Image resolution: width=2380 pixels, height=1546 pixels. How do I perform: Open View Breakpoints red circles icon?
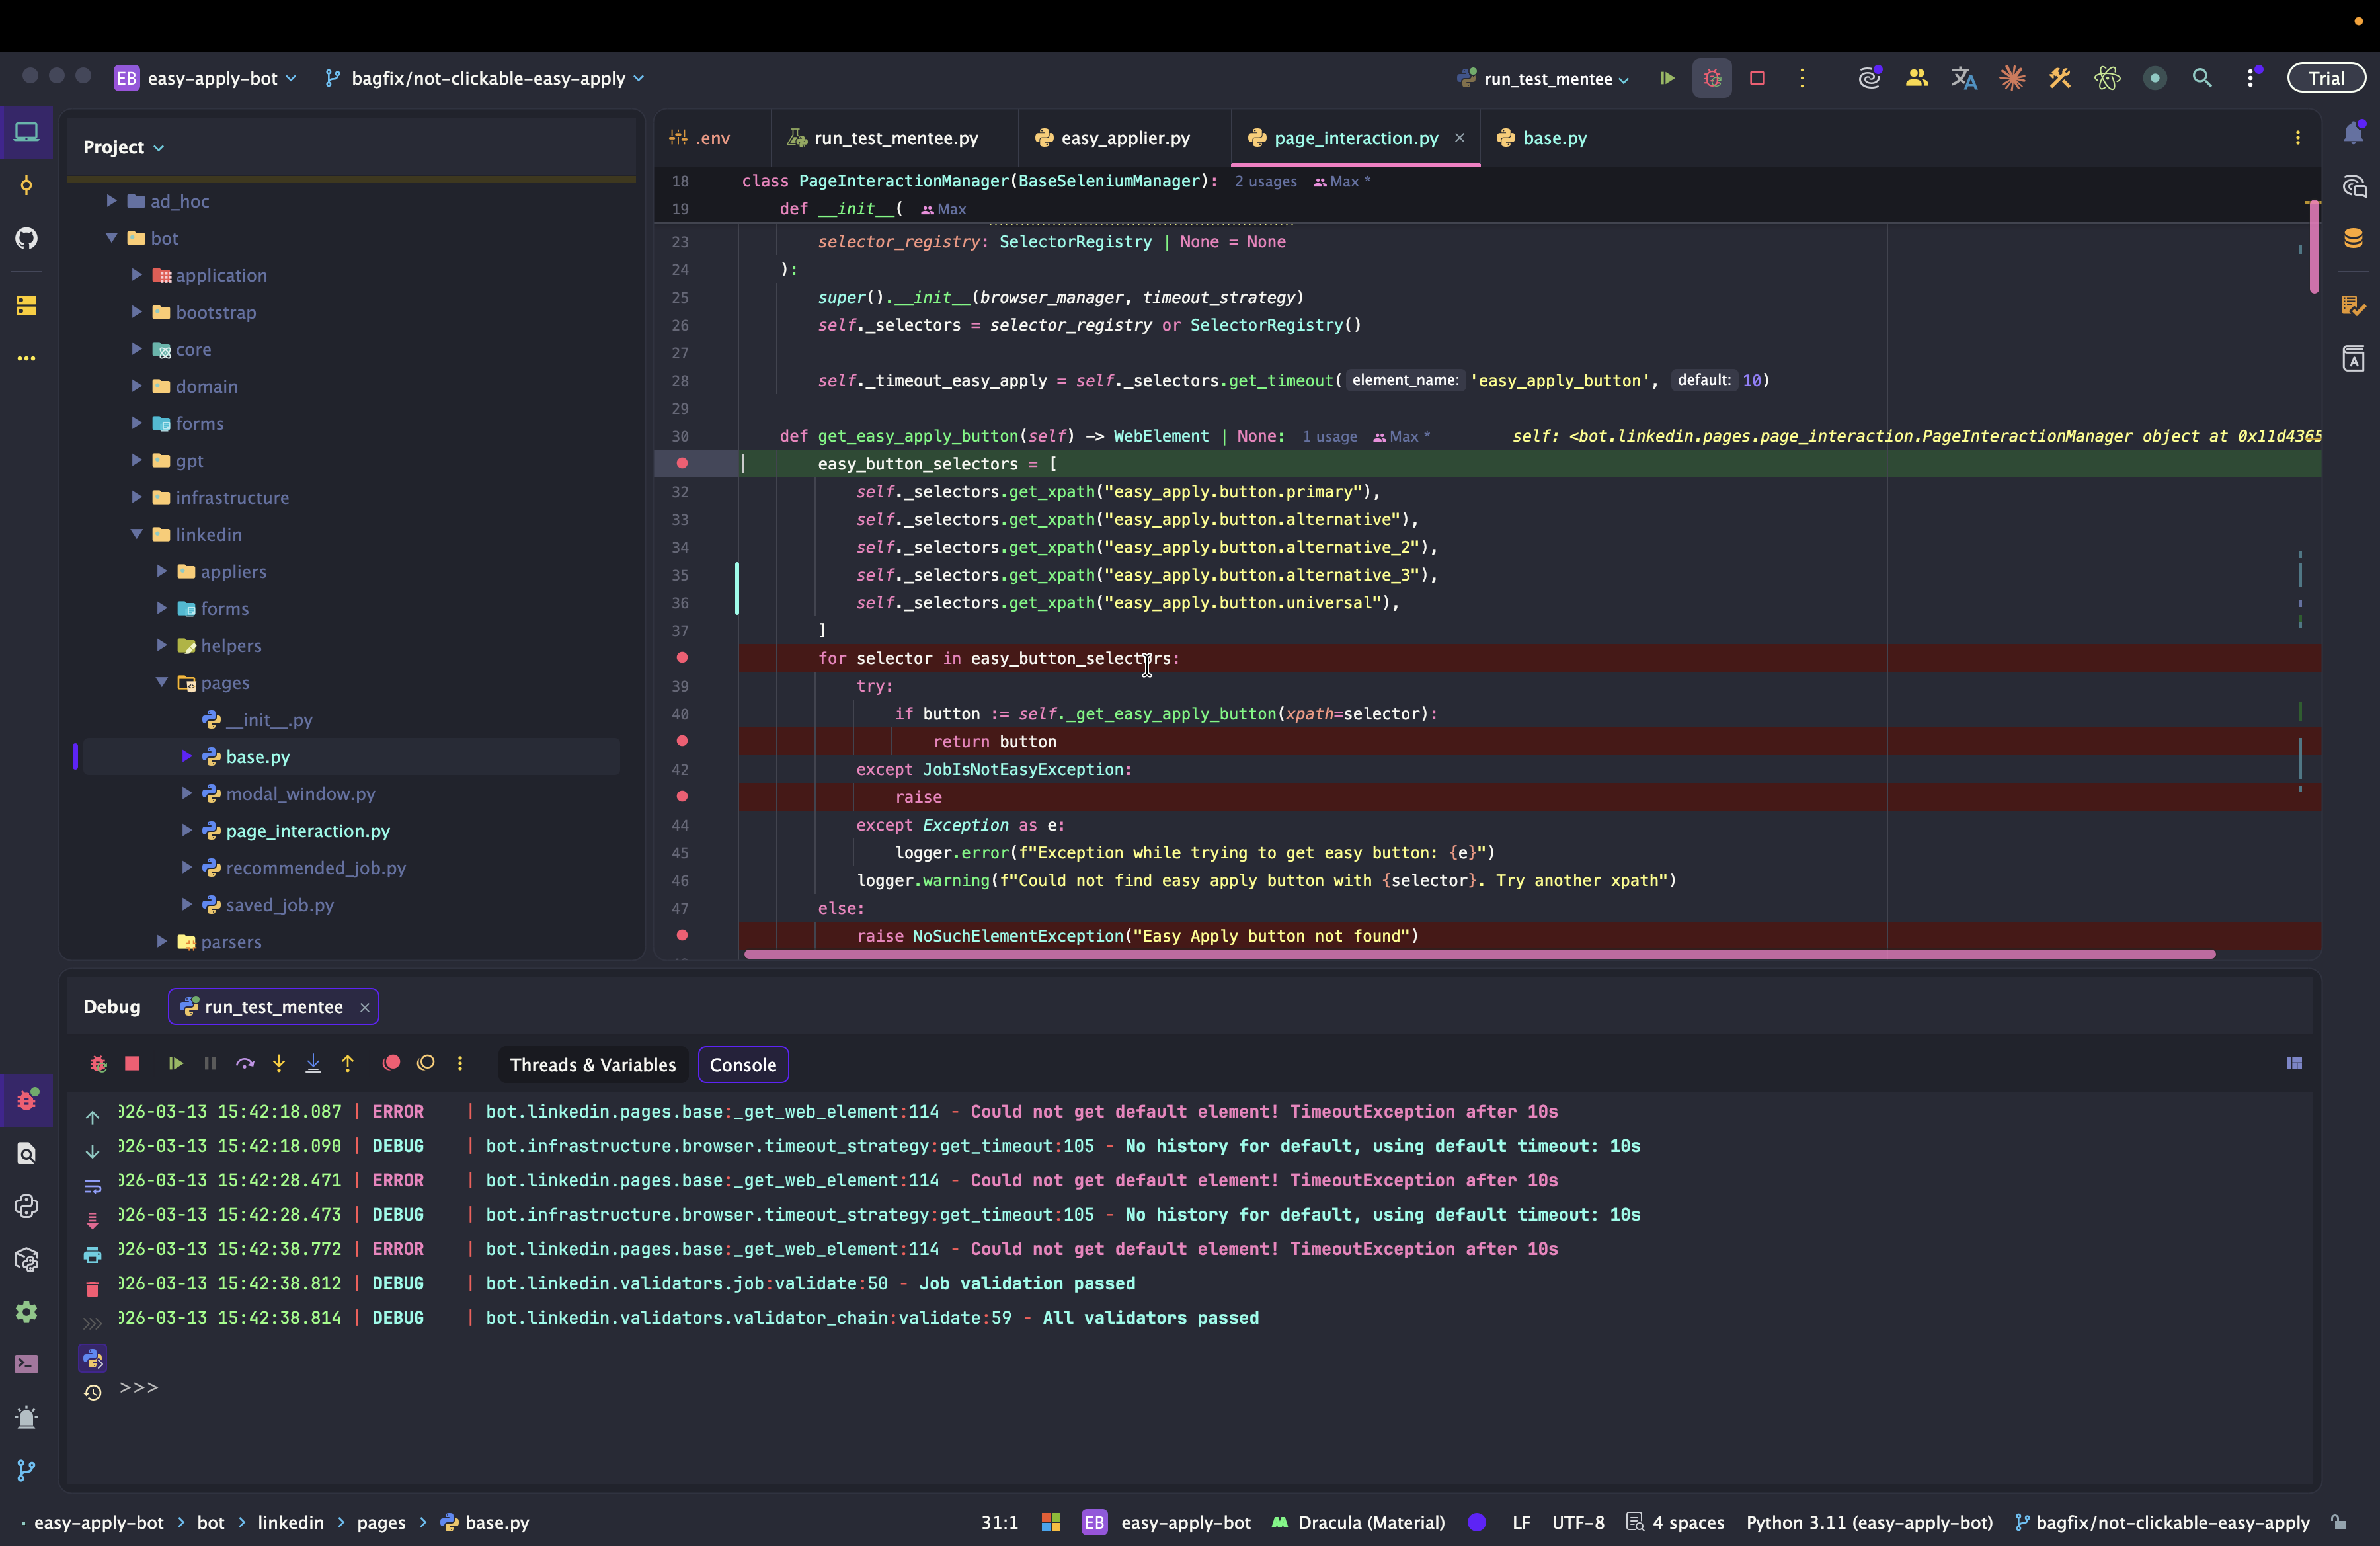391,1063
